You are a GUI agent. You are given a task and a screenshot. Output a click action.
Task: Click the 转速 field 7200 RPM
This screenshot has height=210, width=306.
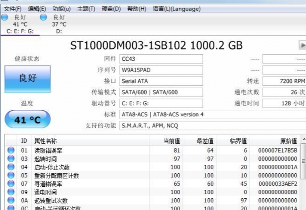tap(284, 81)
